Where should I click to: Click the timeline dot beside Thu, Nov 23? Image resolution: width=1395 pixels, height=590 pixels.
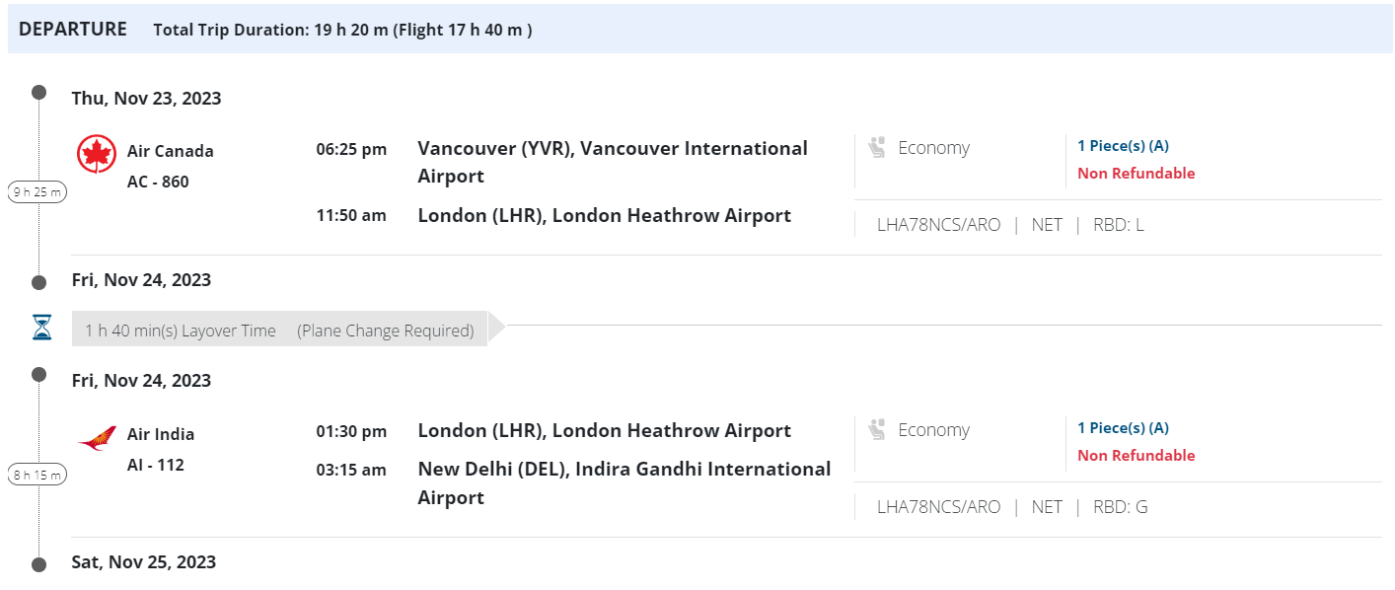coord(38,93)
